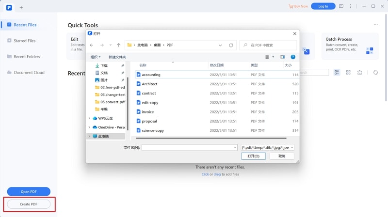Go up one folder level using the up arrow
This screenshot has width=388, height=217.
click(x=119, y=45)
